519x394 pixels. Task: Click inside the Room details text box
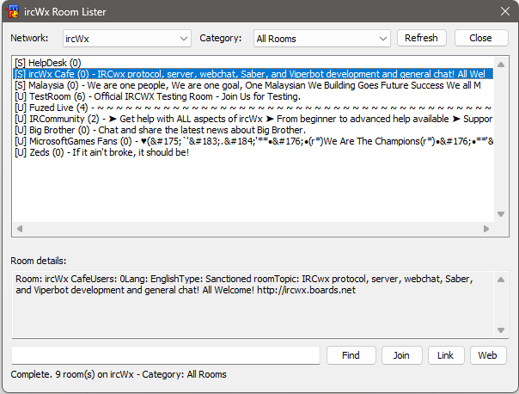tap(253, 305)
